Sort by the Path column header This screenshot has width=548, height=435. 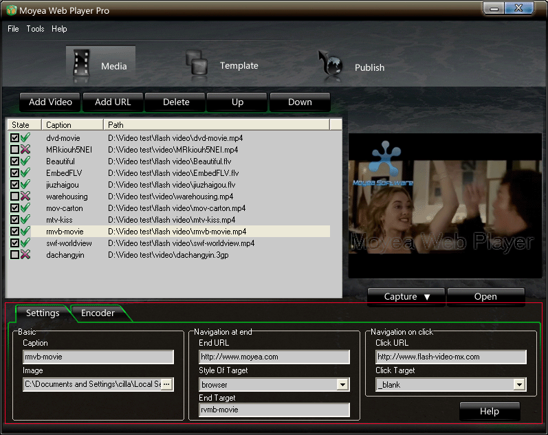pos(217,125)
